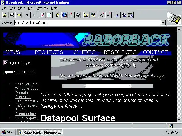Viewport: 182px width, 136px height.
Task: Open 12/31 Project Sunfish Commentary link
Action: point(26,110)
